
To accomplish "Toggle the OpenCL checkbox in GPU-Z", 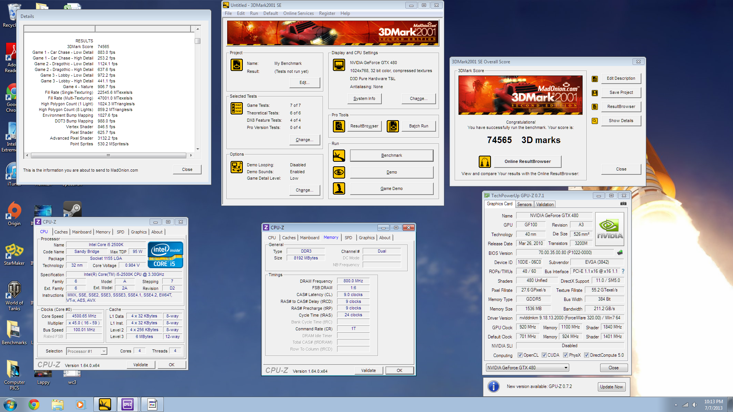I will pos(520,355).
